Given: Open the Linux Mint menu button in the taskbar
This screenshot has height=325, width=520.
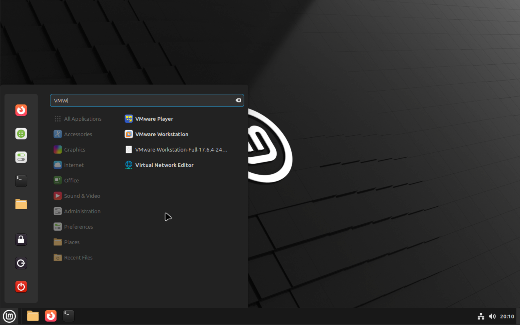Looking at the screenshot, I should coord(9,316).
